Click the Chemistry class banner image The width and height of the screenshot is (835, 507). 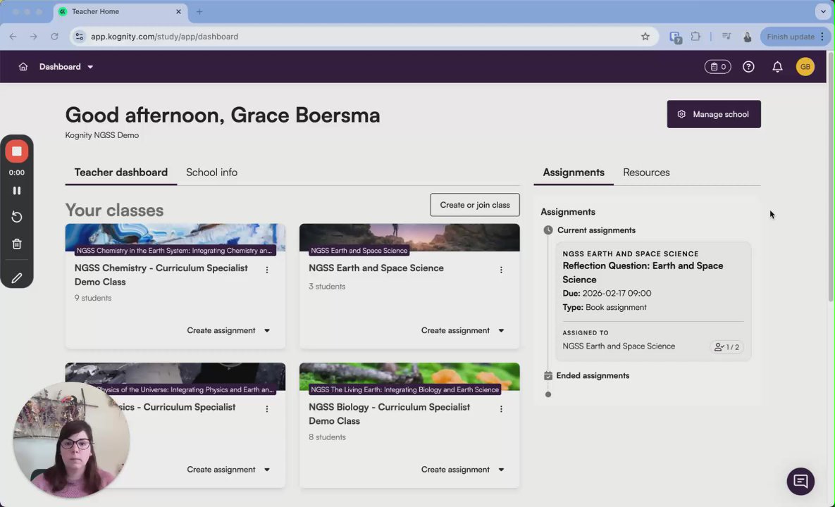[175, 237]
